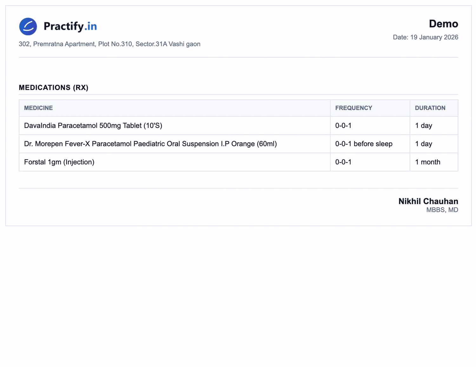Click the Duration column header
Image resolution: width=476 pixels, height=367 pixels.
430,108
